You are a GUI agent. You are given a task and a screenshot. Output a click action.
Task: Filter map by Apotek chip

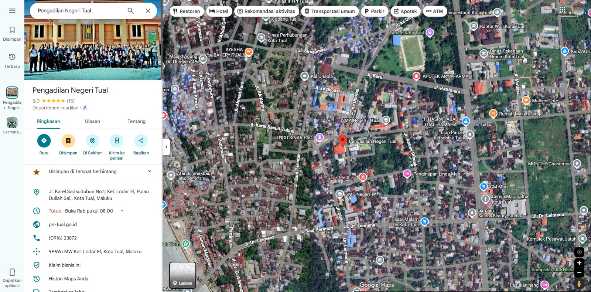point(405,11)
